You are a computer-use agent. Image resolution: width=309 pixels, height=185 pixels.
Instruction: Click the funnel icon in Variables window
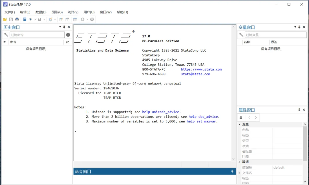click(295, 27)
